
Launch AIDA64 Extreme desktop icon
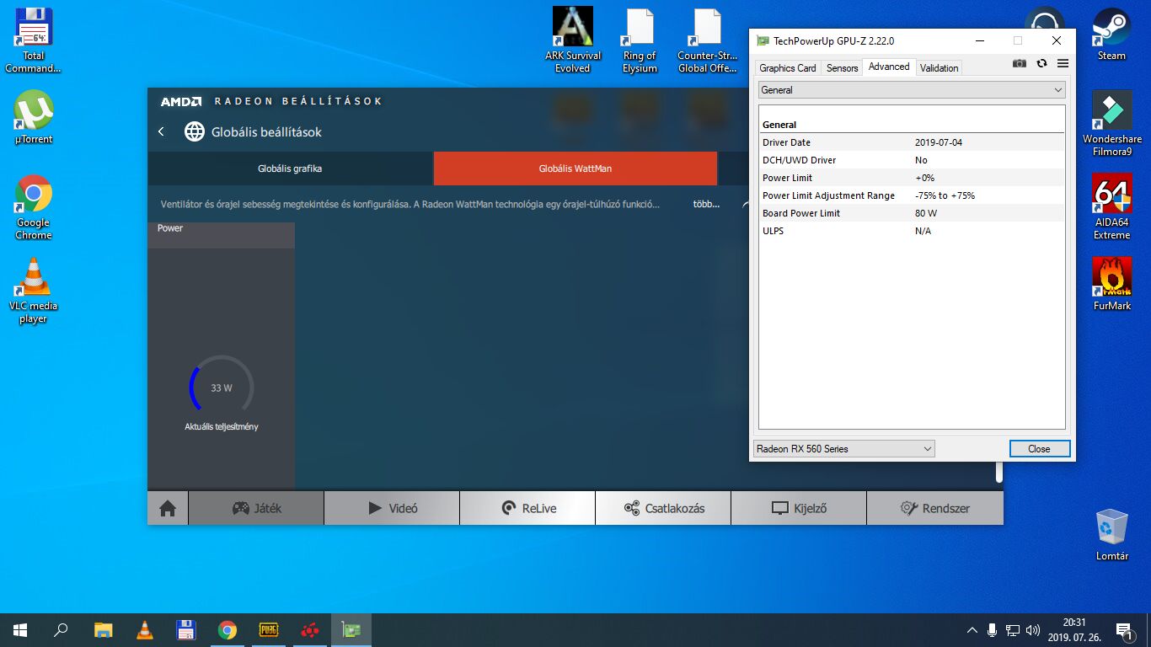(x=1111, y=207)
